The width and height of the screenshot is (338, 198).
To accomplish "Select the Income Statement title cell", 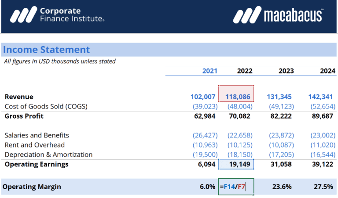I will pos(46,50).
